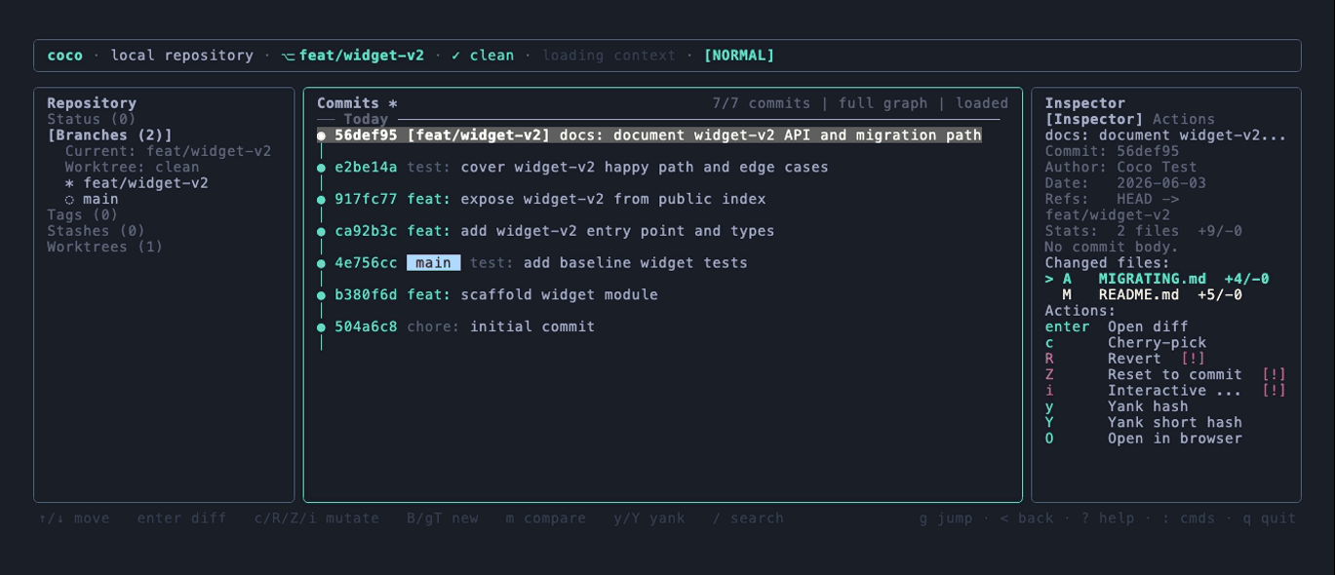The width and height of the screenshot is (1335, 575).
Task: Select commit 504a6c8 initial commit row
Action: 456,326
